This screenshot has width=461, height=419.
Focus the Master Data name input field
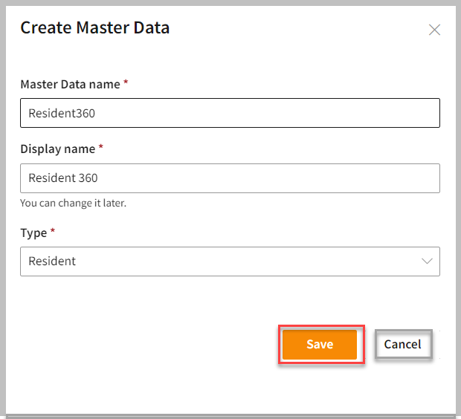[230, 114]
